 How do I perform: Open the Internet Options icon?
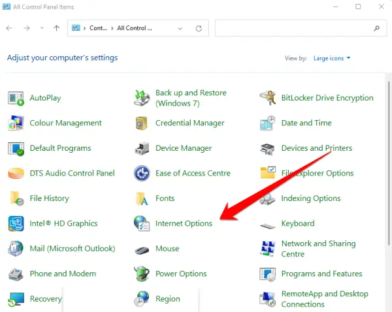point(142,224)
